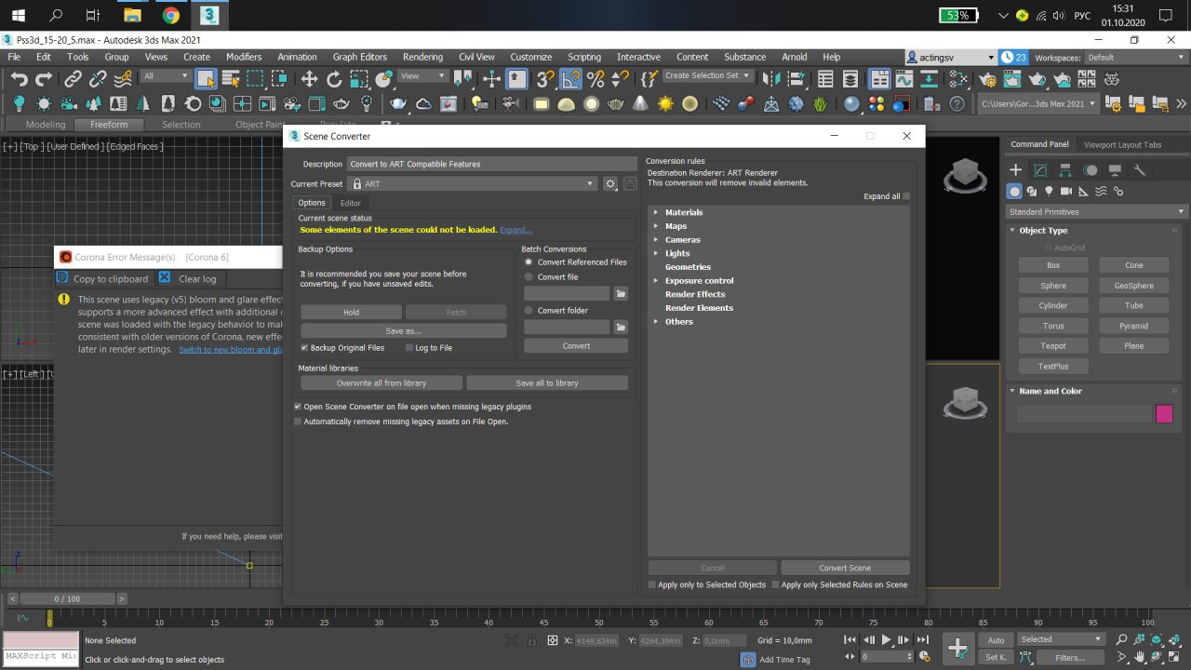The width and height of the screenshot is (1191, 670).
Task: Click the time slider 0 / 100 handle
Action: (67, 599)
